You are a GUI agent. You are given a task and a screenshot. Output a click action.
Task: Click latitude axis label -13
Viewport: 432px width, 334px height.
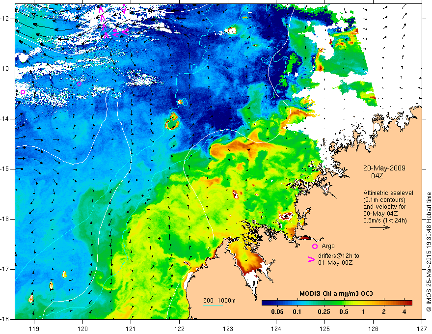click(x=5, y=69)
